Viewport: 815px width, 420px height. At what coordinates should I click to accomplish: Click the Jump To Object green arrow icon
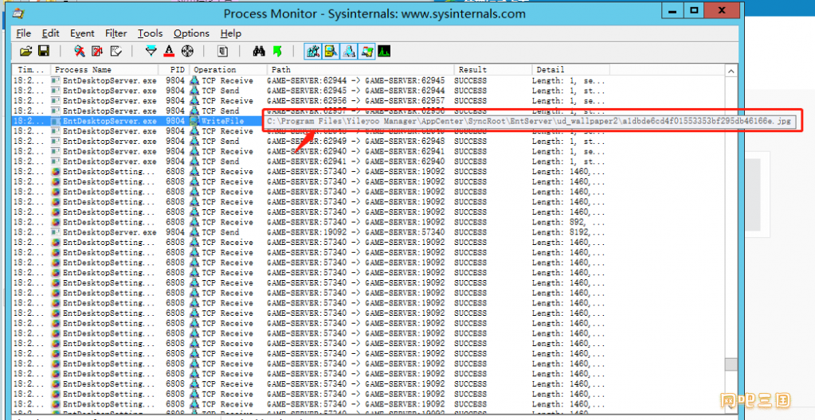(x=277, y=51)
